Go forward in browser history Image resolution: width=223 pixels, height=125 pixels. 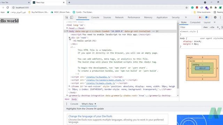pyautogui.click(x=3, y=8)
